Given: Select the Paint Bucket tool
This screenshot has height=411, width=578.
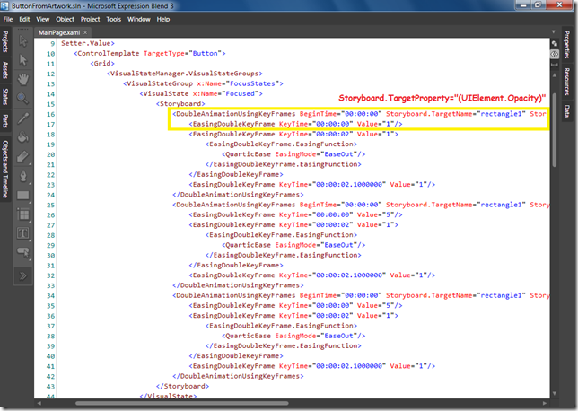Looking at the screenshot, I should click(x=22, y=137).
